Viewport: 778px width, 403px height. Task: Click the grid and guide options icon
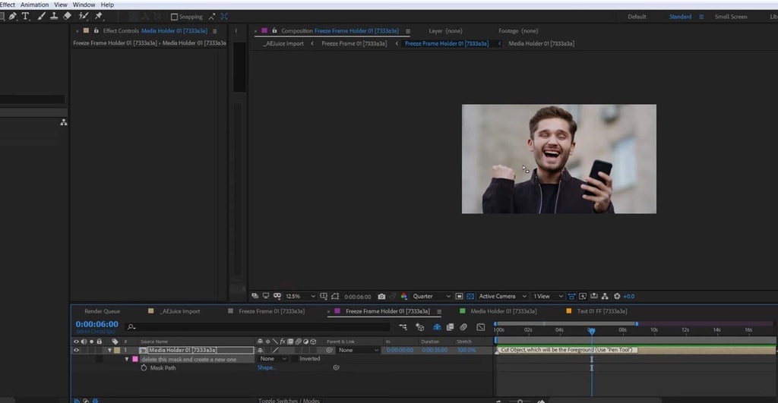tap(324, 296)
